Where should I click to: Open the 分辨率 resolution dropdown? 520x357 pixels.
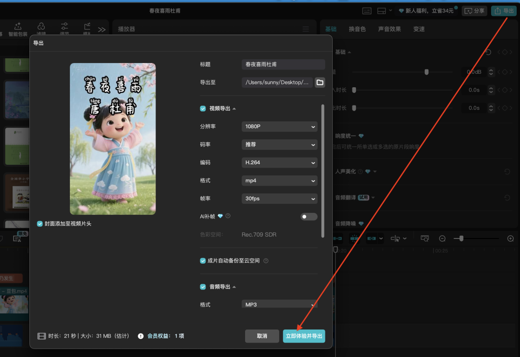279,126
